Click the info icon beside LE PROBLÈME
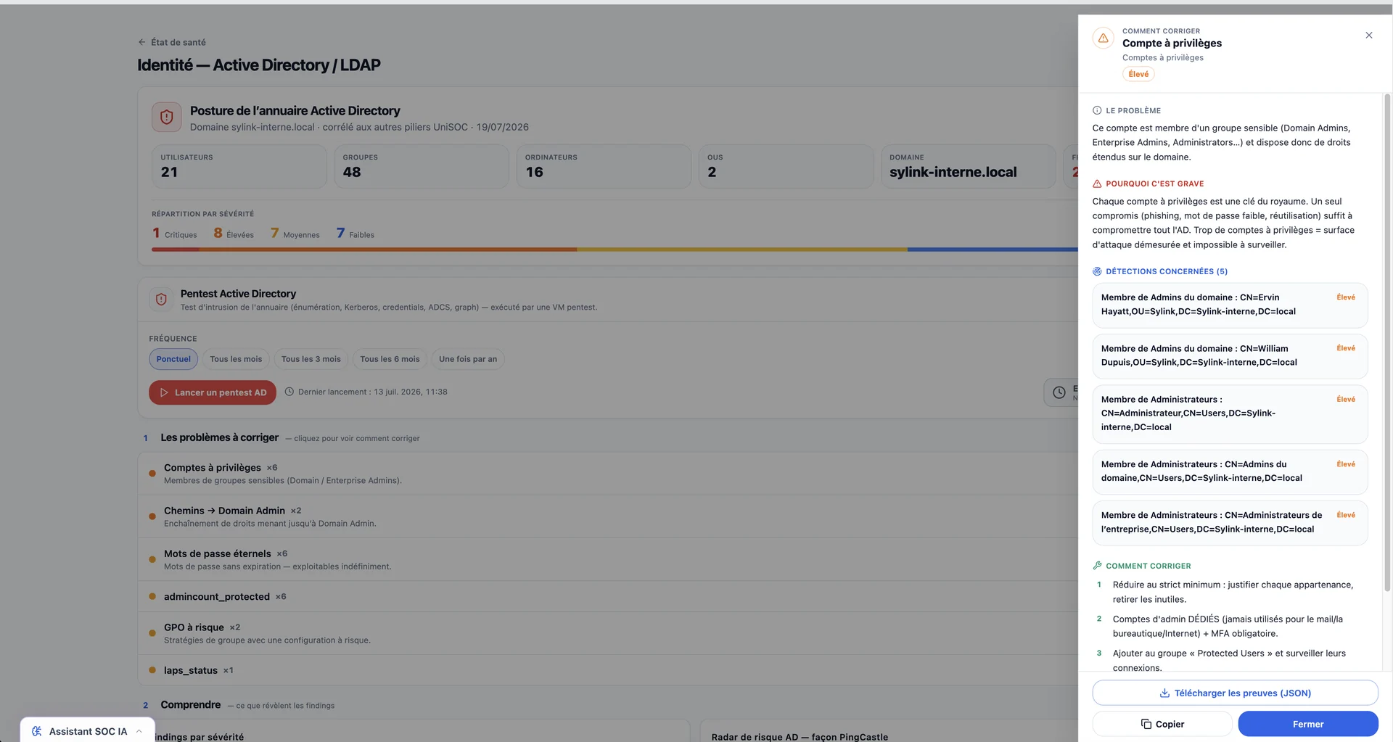1393x742 pixels. point(1097,111)
